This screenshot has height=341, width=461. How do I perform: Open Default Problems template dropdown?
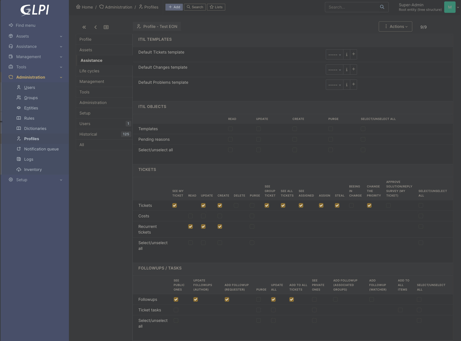(334, 85)
